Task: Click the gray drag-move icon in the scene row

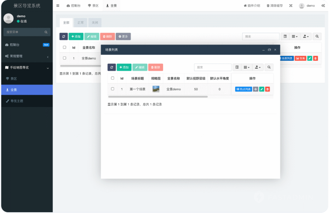Action: [x=255, y=89]
